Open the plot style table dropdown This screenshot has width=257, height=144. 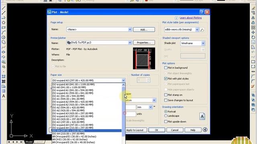(x=197, y=30)
